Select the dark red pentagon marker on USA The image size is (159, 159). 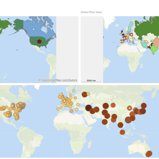tap(39, 42)
